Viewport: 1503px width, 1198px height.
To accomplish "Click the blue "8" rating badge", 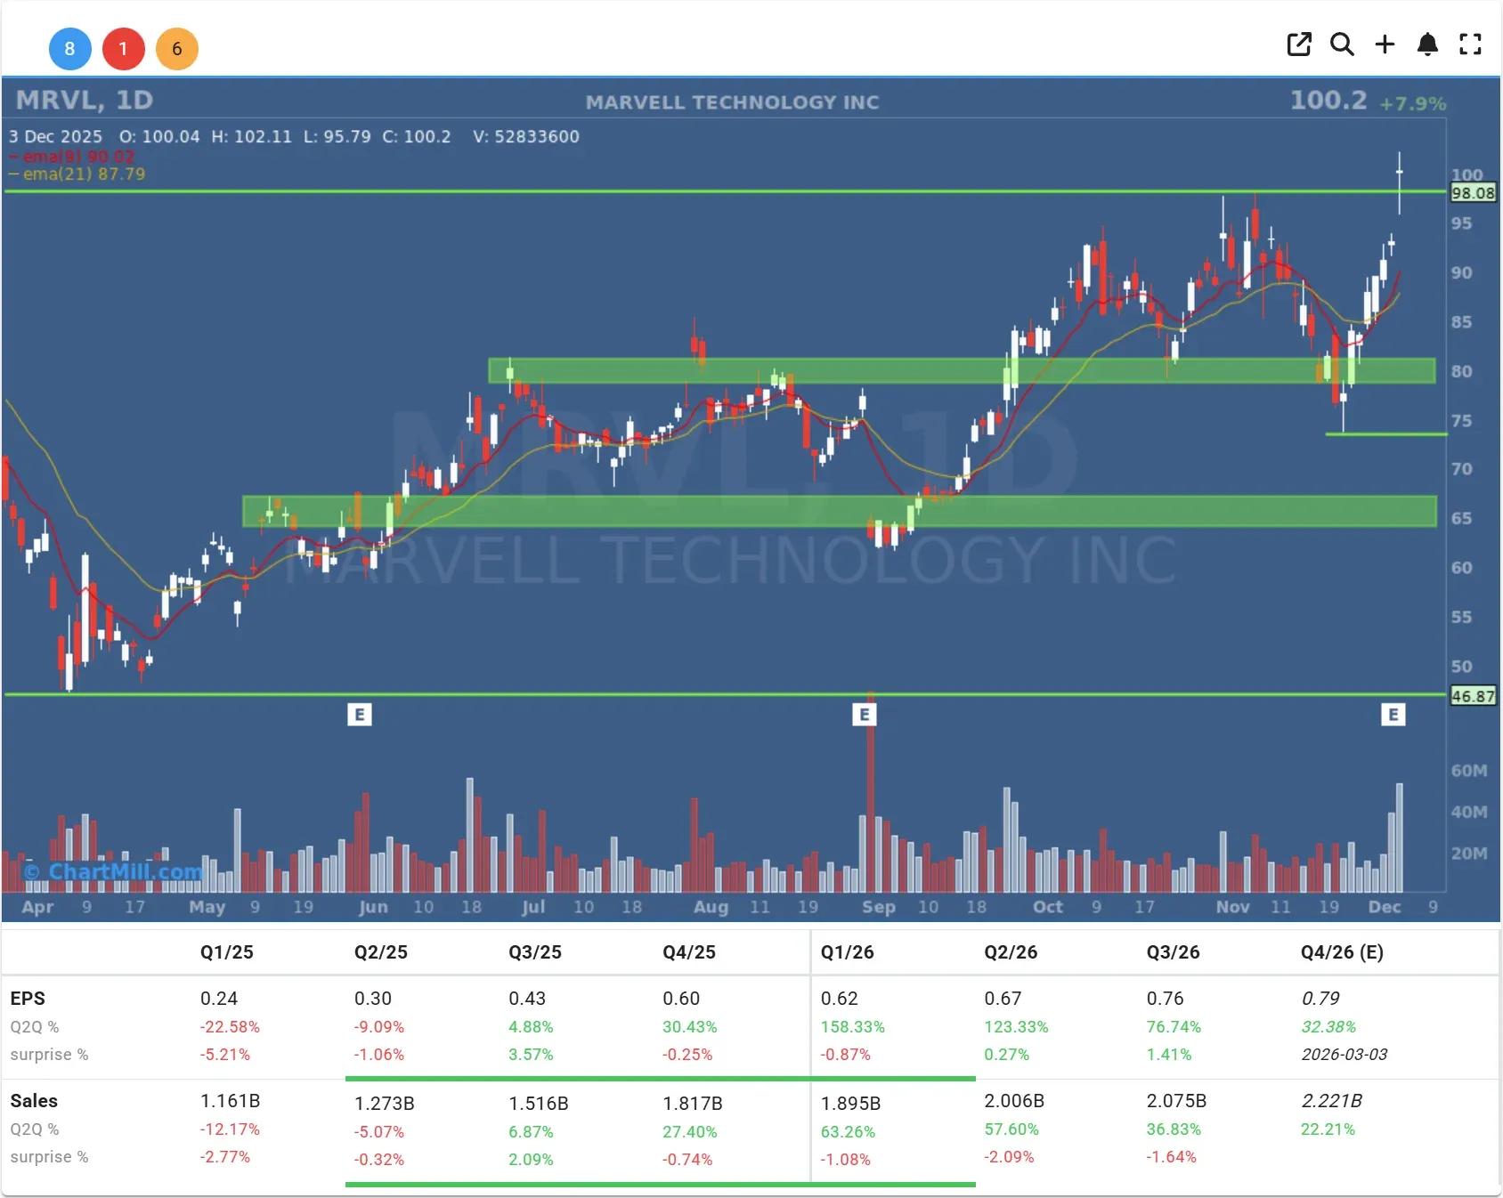I will 70,49.
